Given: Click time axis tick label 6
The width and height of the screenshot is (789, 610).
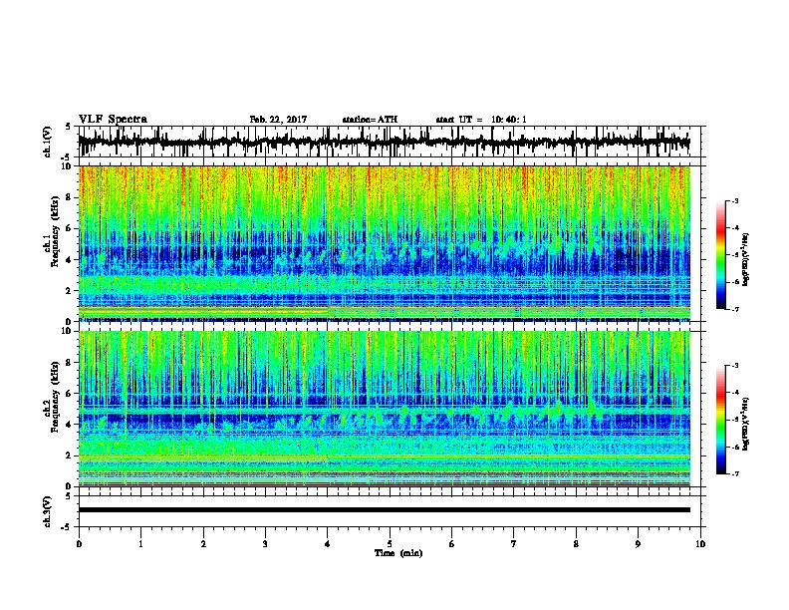Looking at the screenshot, I should (452, 544).
